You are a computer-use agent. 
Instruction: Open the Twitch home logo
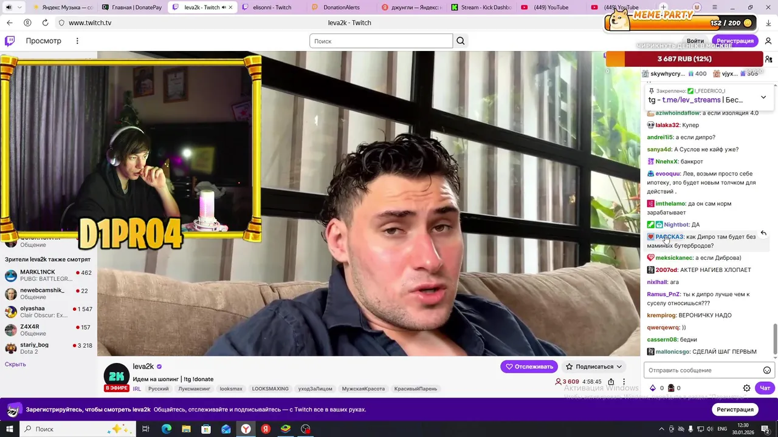(10, 41)
